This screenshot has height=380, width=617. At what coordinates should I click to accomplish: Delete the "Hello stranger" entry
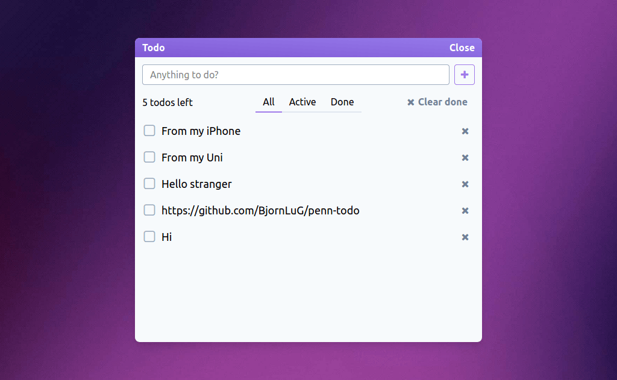pyautogui.click(x=465, y=184)
